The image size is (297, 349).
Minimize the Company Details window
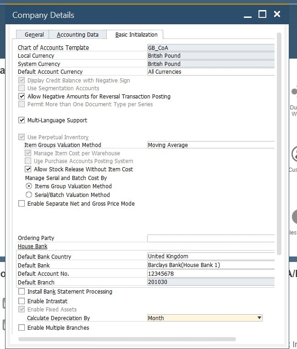coord(247,16)
